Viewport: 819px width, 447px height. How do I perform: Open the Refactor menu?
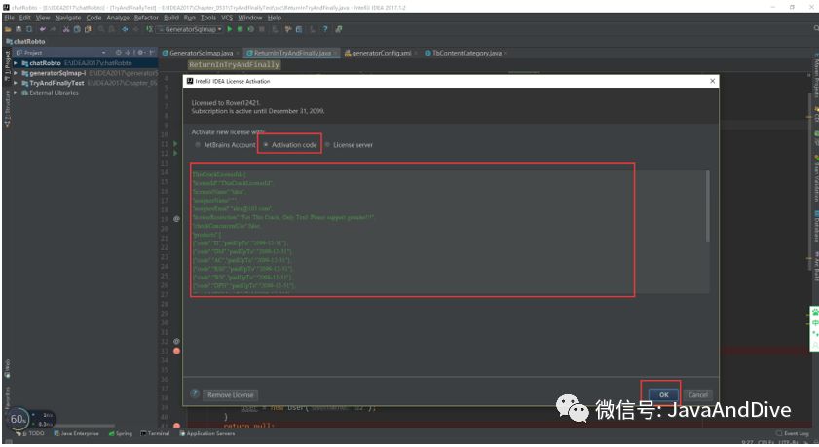pyautogui.click(x=146, y=18)
